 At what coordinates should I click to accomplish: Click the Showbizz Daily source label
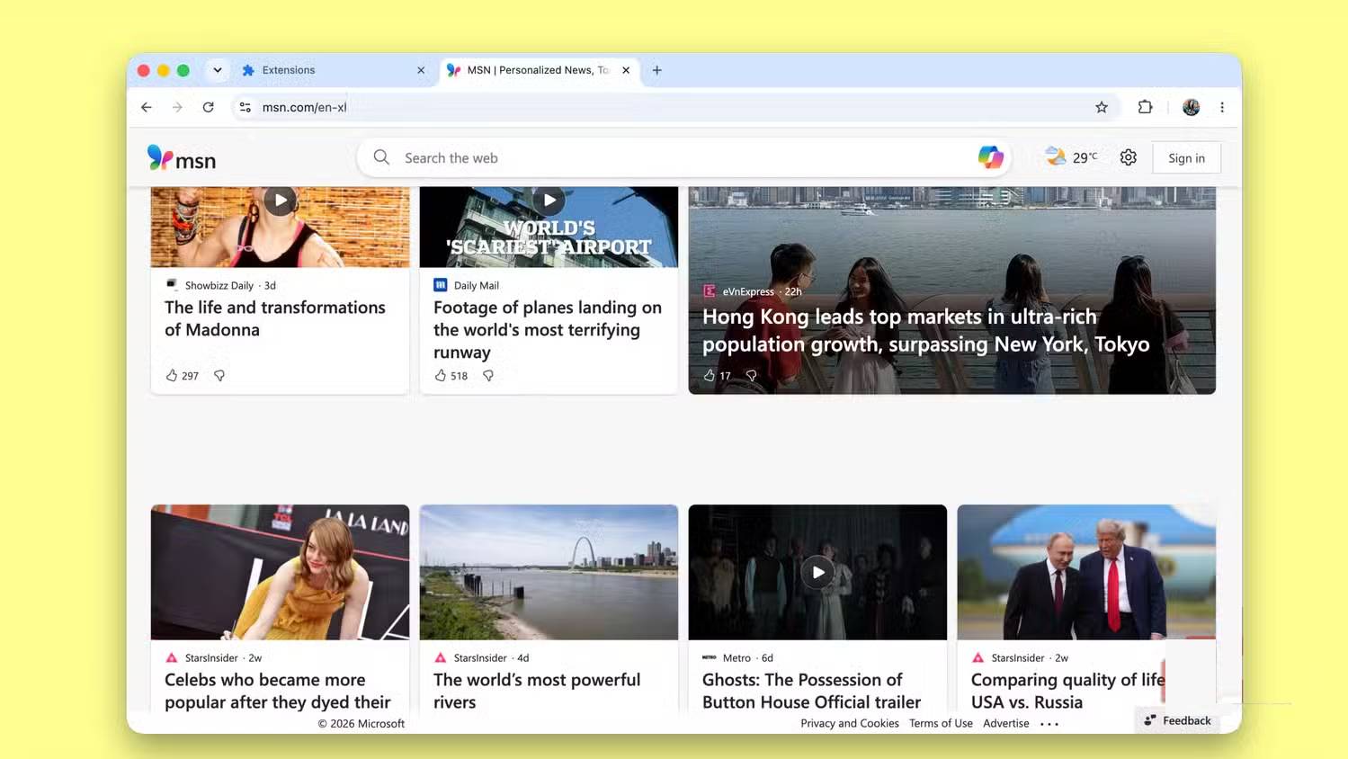[x=219, y=285]
